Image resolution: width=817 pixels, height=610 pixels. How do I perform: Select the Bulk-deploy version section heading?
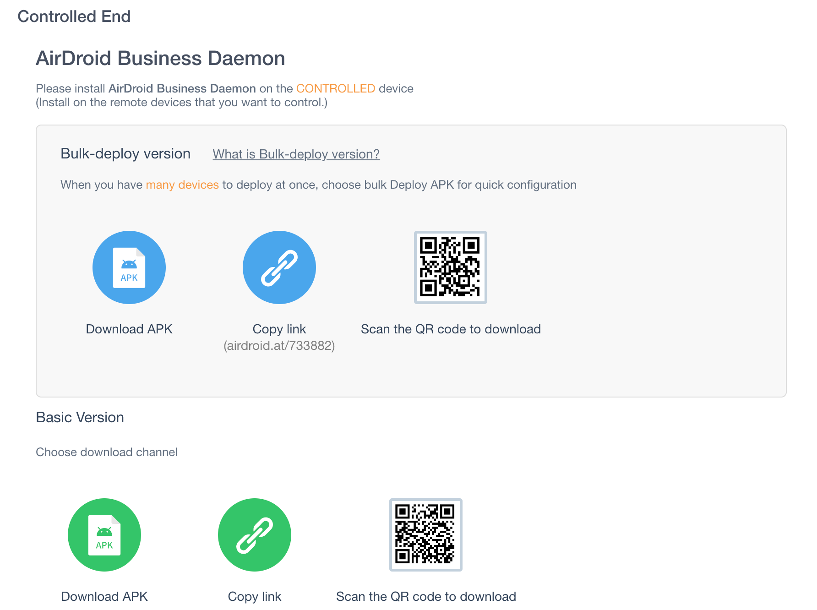(x=125, y=153)
